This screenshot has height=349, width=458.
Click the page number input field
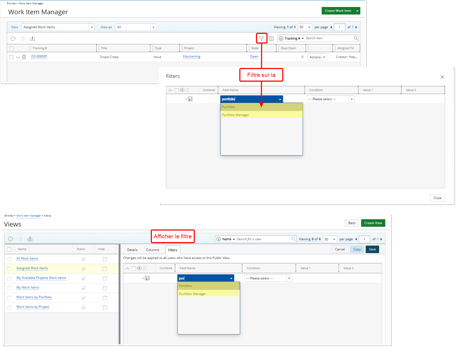click(x=339, y=27)
